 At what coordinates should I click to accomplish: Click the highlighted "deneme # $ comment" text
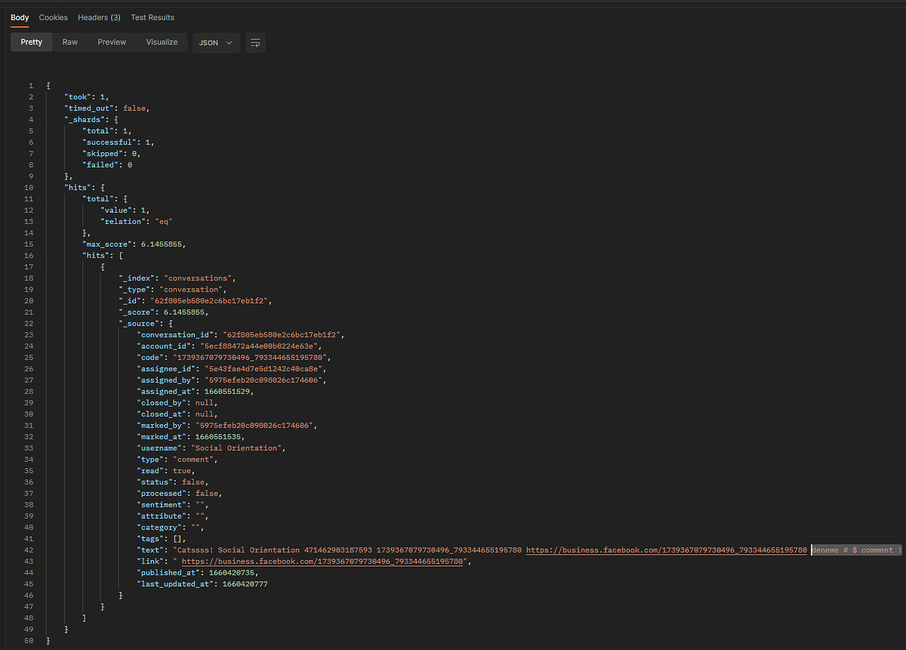(x=855, y=550)
